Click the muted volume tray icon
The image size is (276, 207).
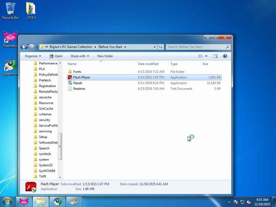tap(249, 202)
